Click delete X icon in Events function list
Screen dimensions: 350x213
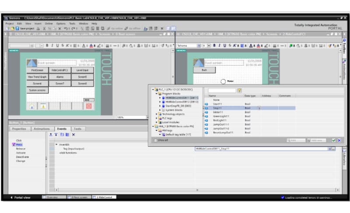[x=73, y=134]
